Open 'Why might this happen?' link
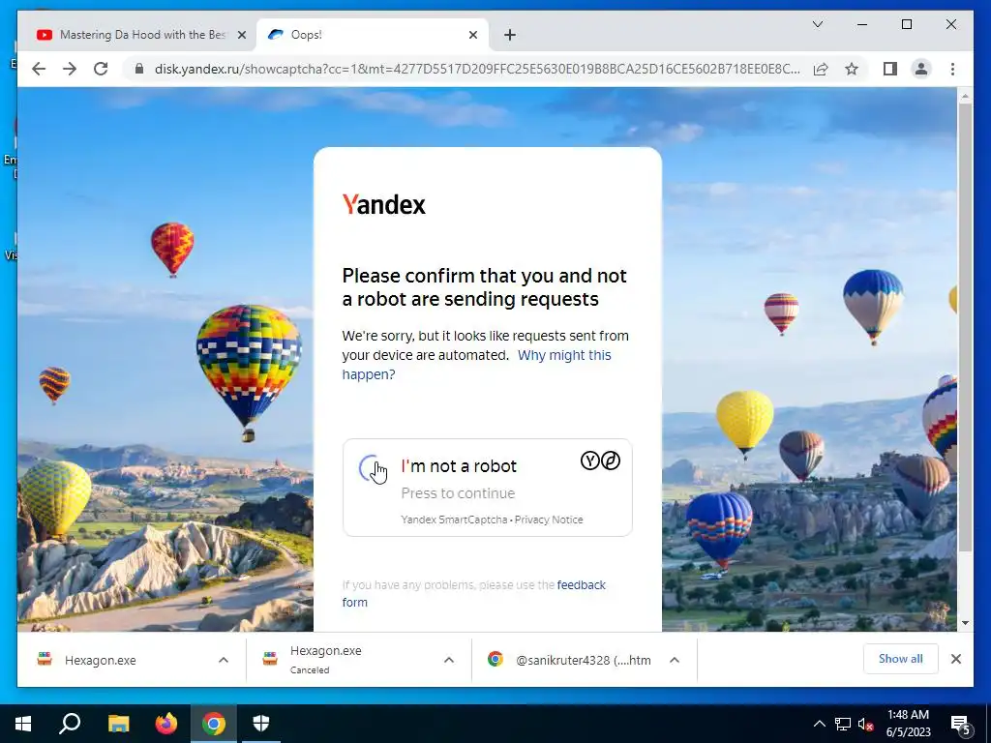This screenshot has width=991, height=743. point(476,365)
